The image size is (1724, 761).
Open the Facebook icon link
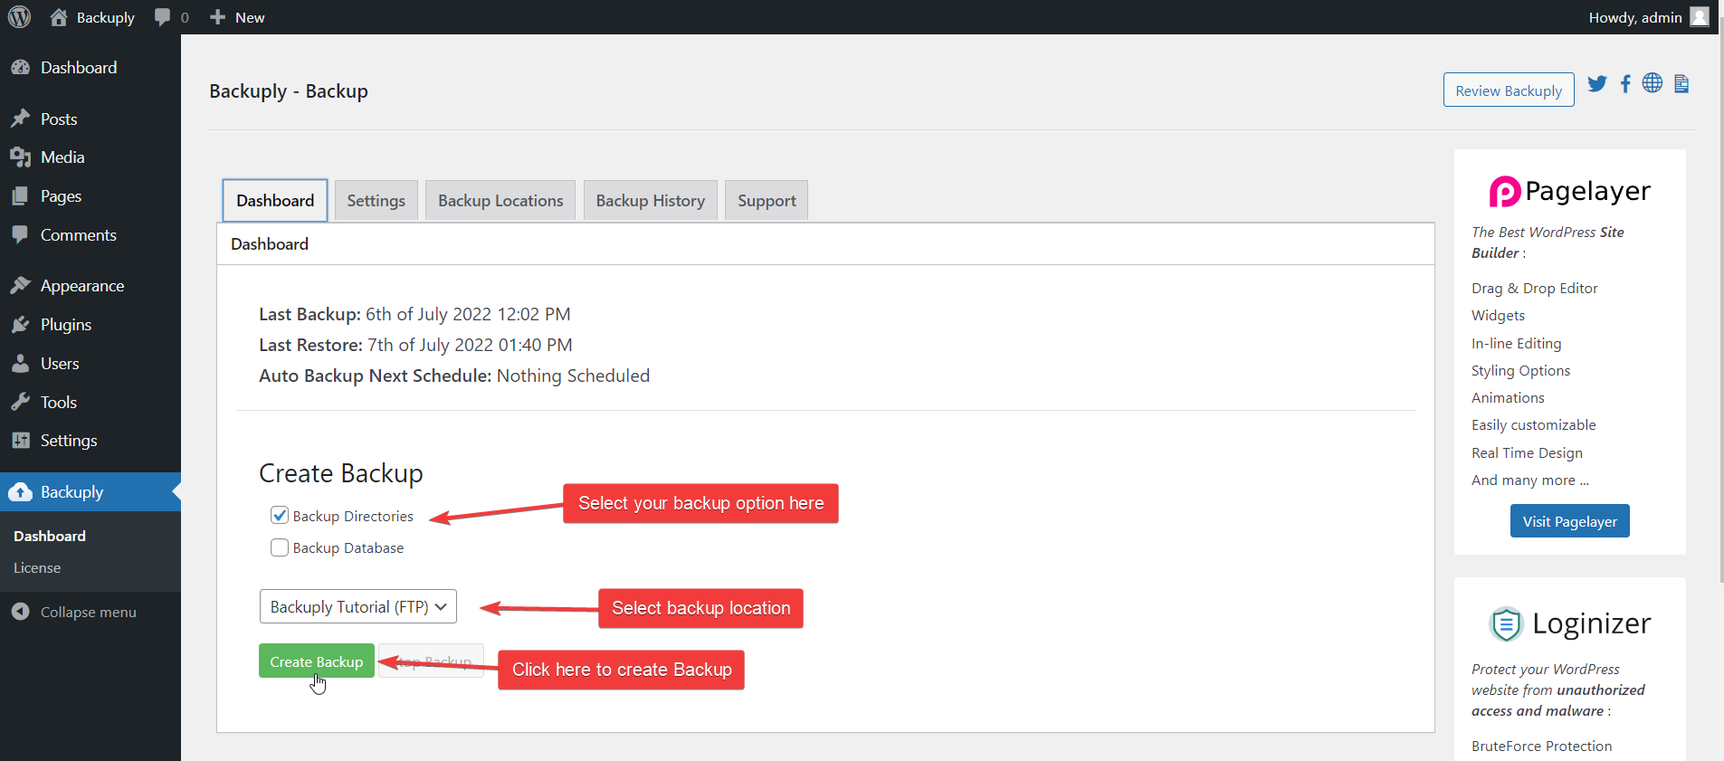tap(1625, 84)
